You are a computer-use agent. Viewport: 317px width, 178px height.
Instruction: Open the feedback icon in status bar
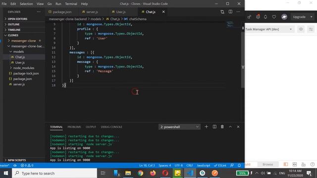pos(232,166)
